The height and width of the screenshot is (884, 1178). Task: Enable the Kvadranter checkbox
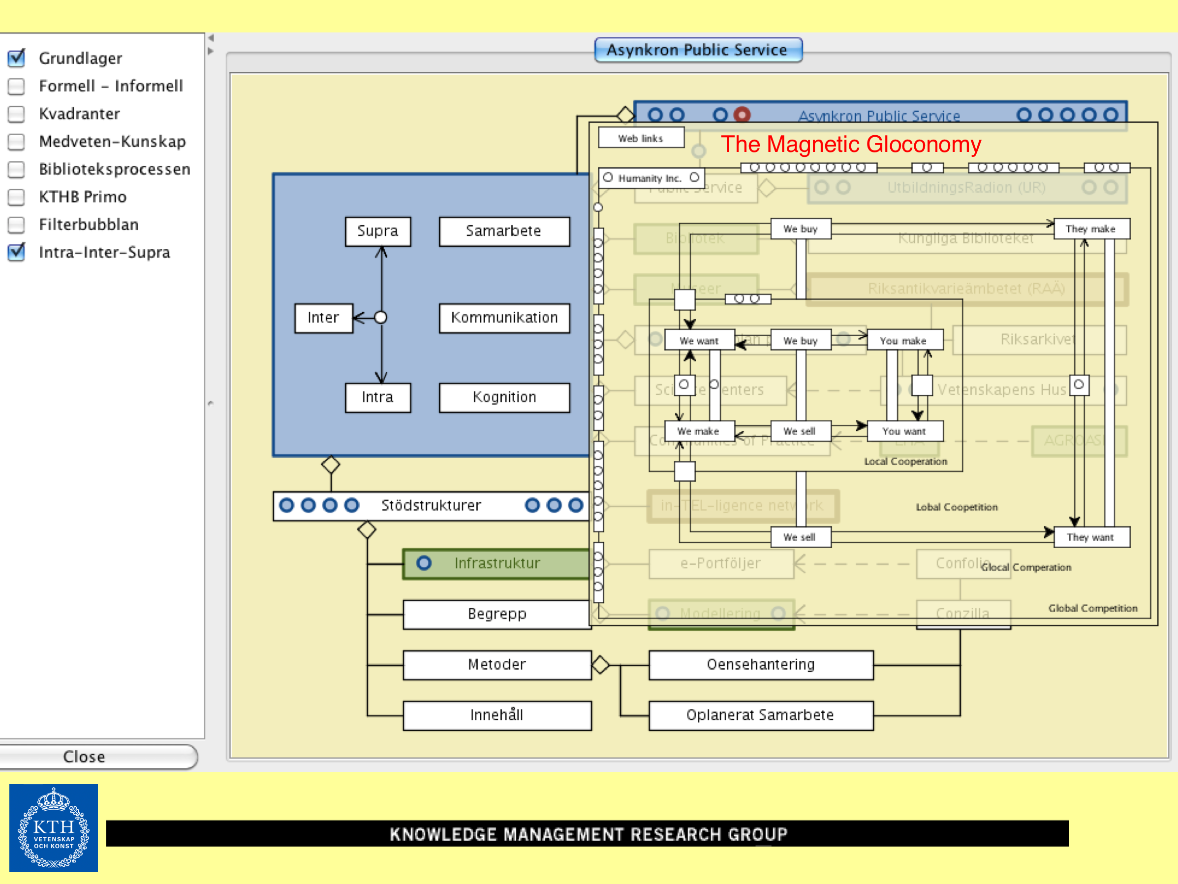(x=17, y=114)
